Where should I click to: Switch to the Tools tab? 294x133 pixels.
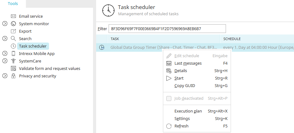(13, 3)
